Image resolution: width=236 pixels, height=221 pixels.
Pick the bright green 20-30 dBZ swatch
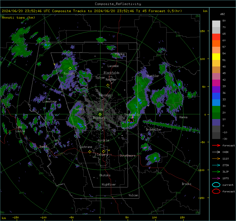(x=216, y=109)
